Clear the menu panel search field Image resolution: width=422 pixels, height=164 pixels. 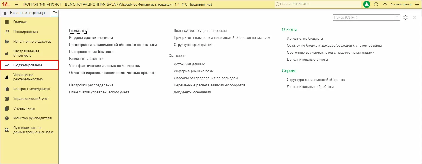coord(397,17)
